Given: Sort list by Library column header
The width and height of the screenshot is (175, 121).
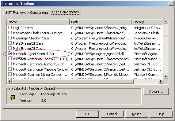Looking at the screenshot, I should pyautogui.click(x=147, y=22).
